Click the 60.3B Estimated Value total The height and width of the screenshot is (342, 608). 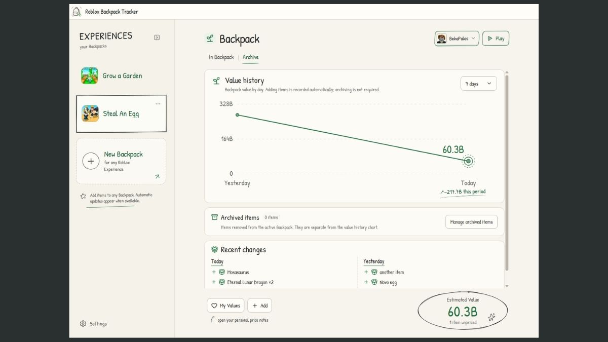[x=463, y=312]
